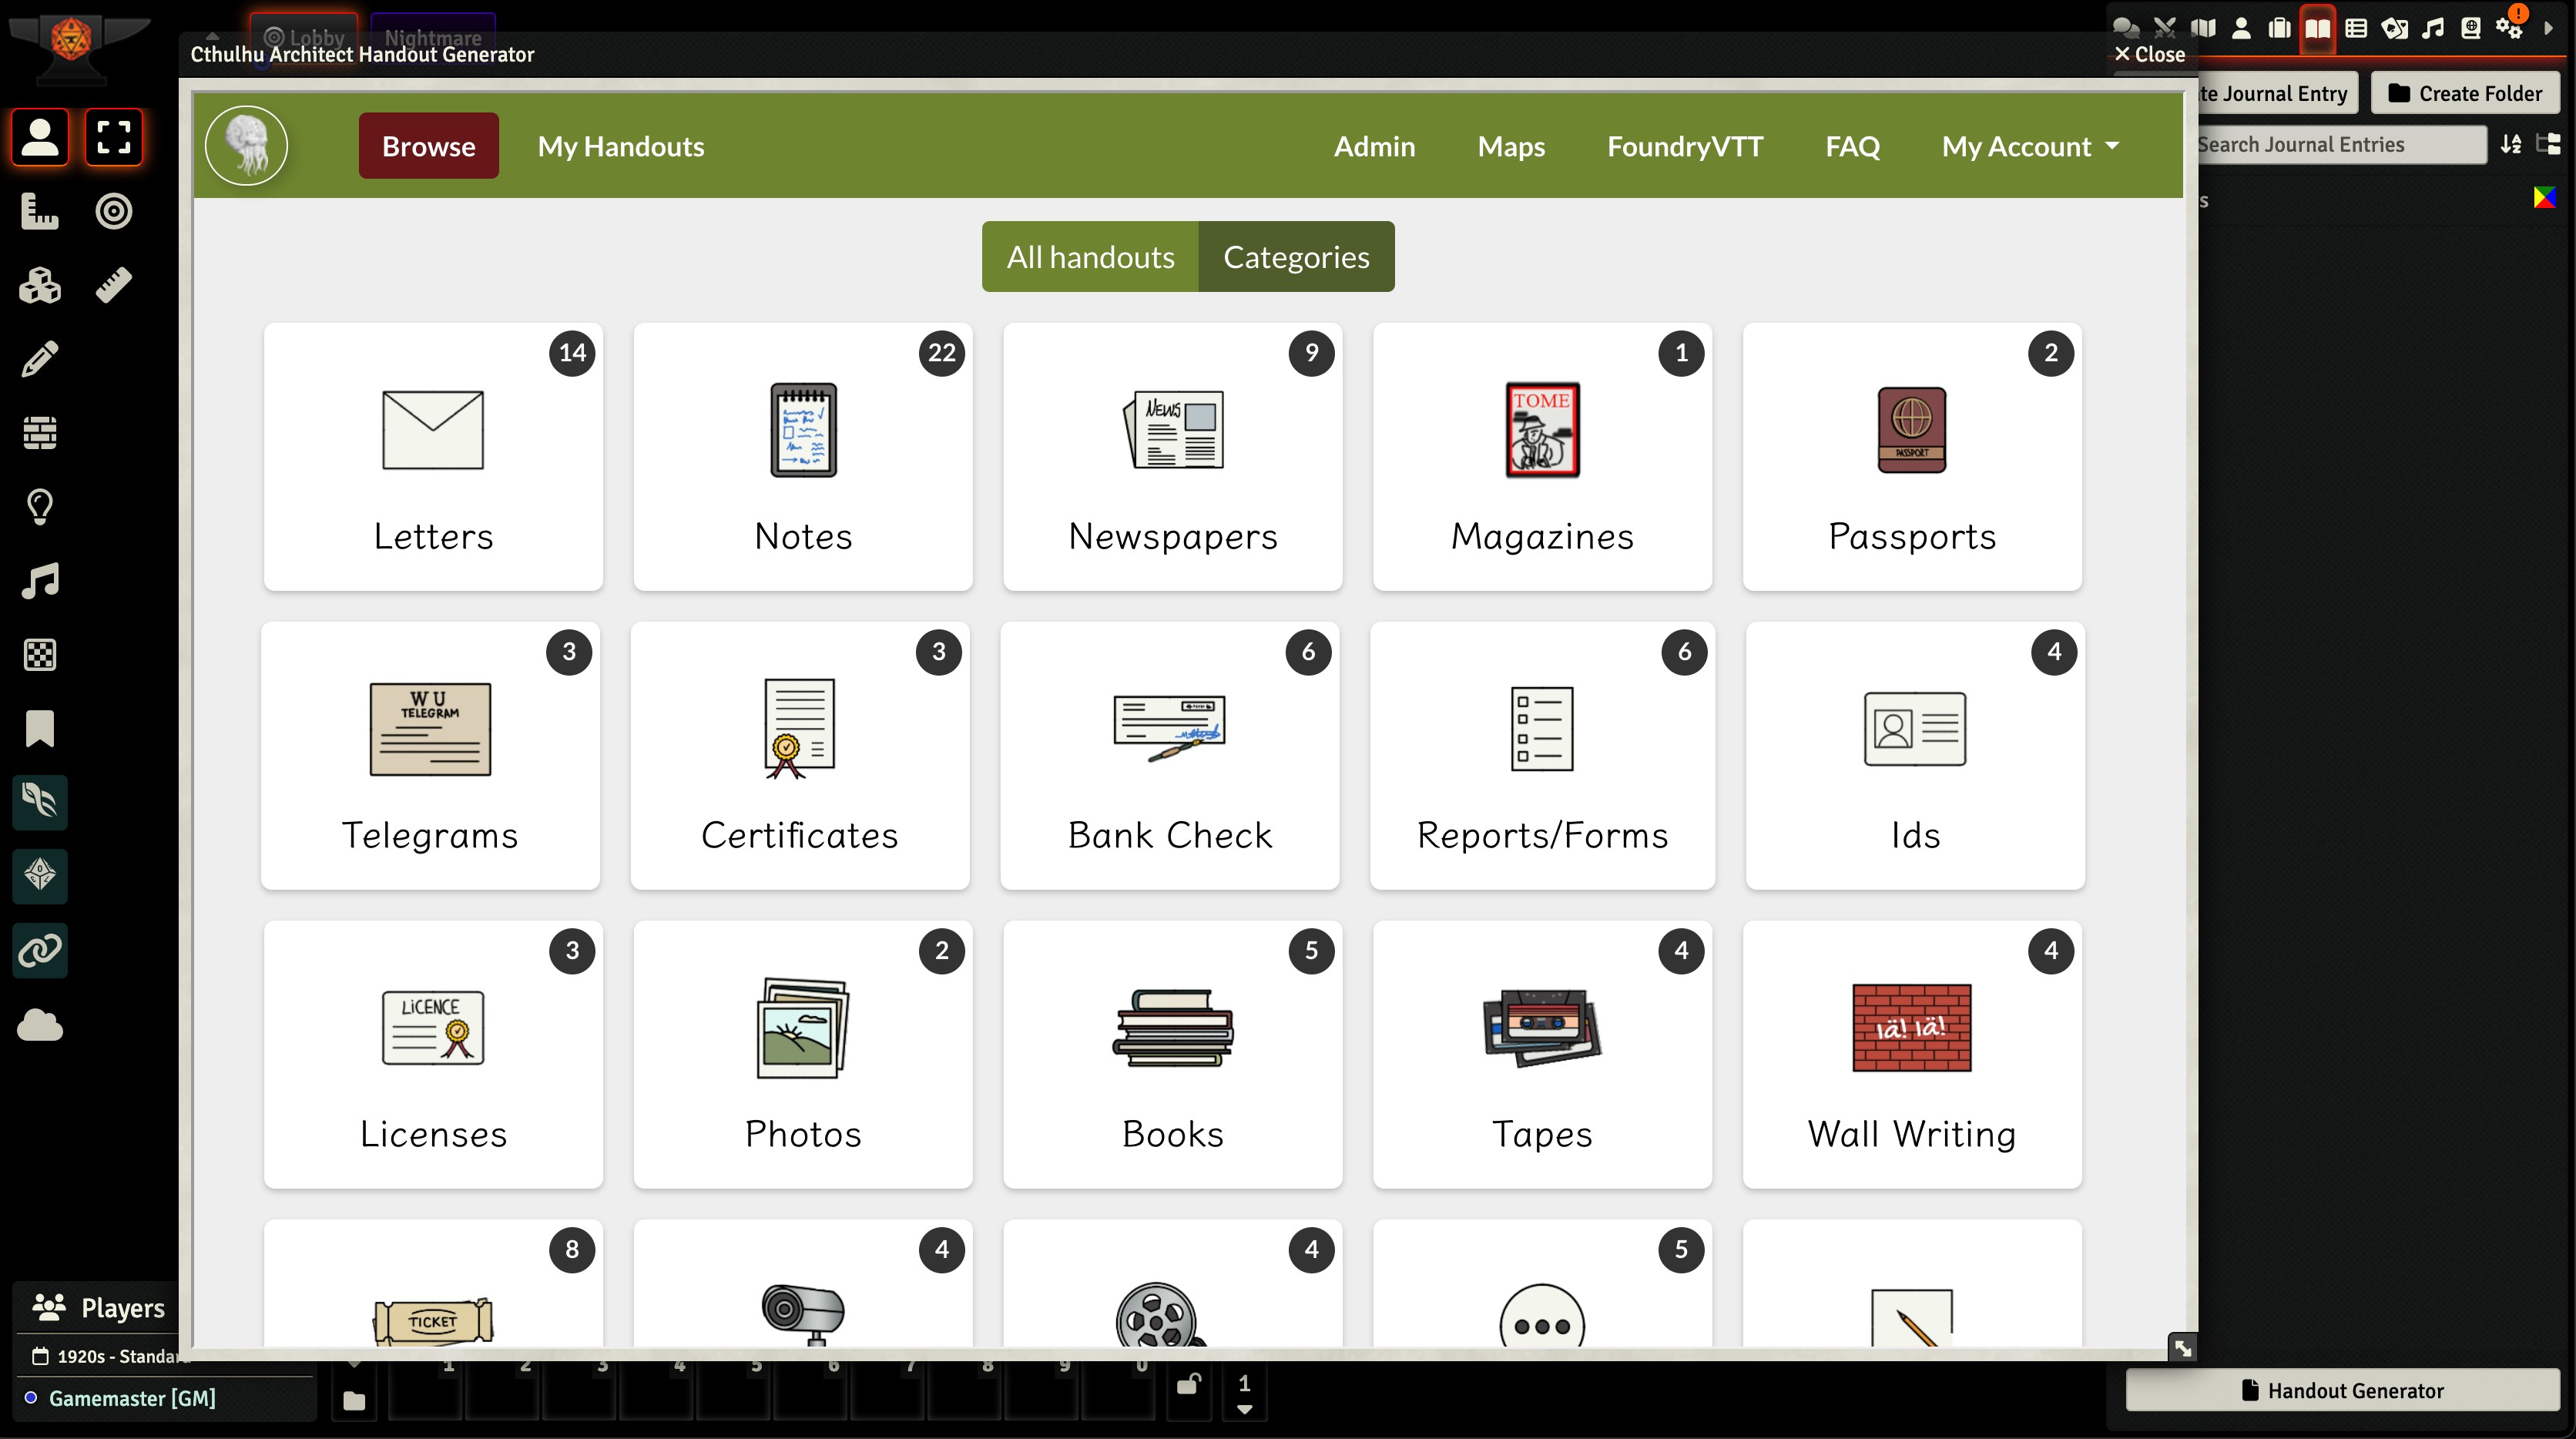This screenshot has width=2576, height=1439.
Task: Click the FAQ navigation link
Action: click(1854, 145)
